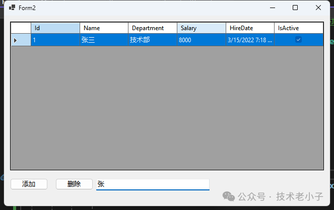This screenshot has width=334, height=210.
Task: Toggle the IsActive checkbox for 张三
Action: [x=298, y=40]
